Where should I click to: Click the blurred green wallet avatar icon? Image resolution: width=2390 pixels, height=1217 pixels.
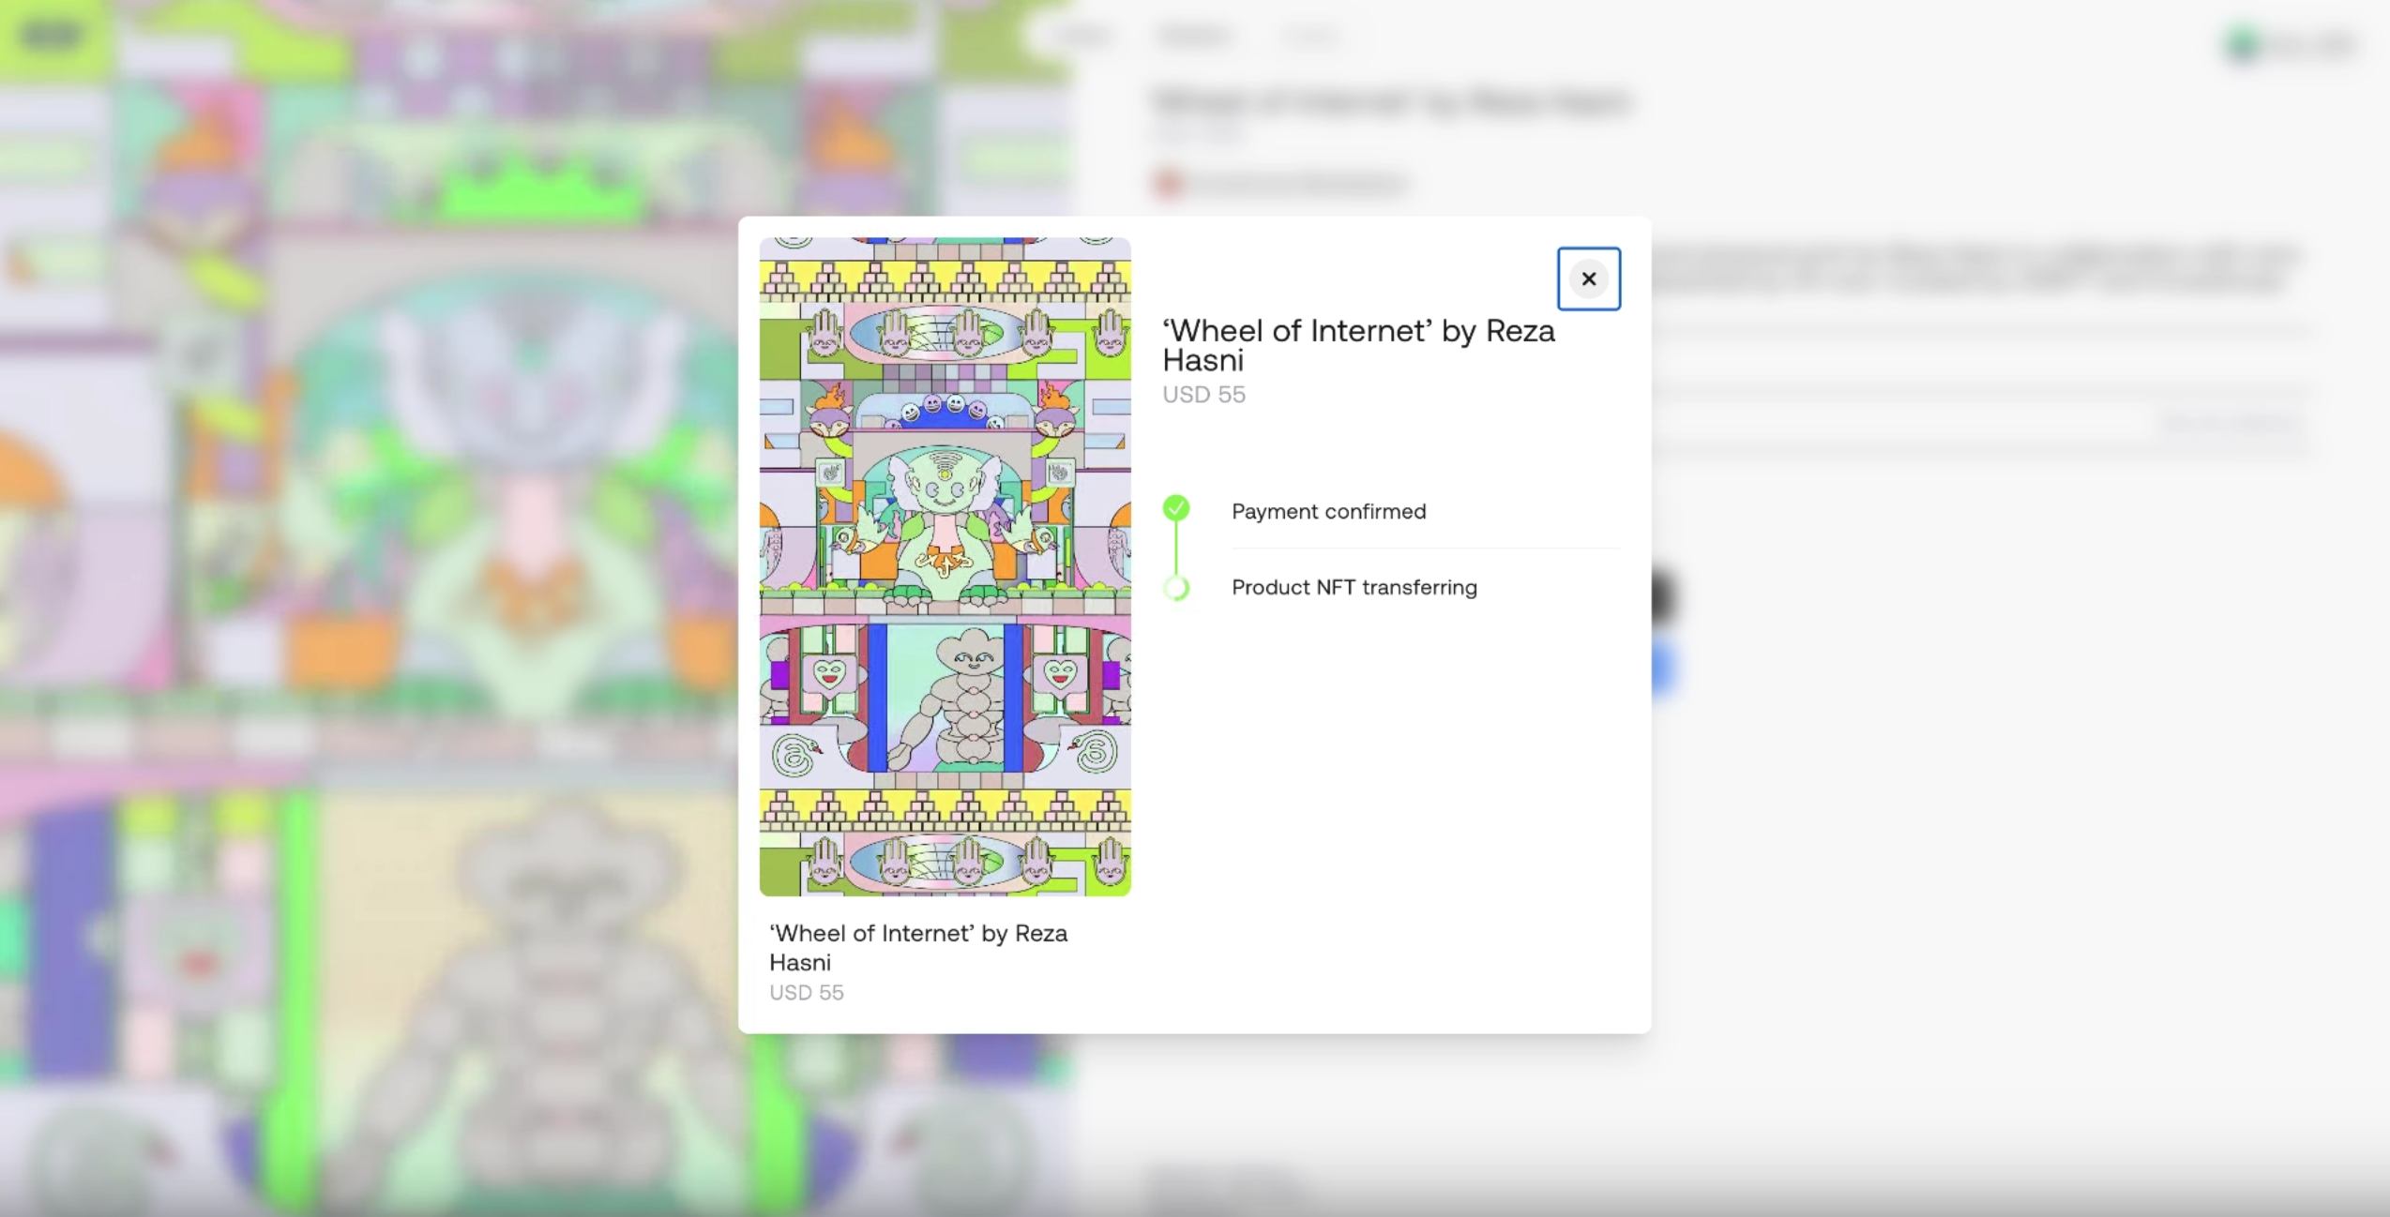[2242, 43]
